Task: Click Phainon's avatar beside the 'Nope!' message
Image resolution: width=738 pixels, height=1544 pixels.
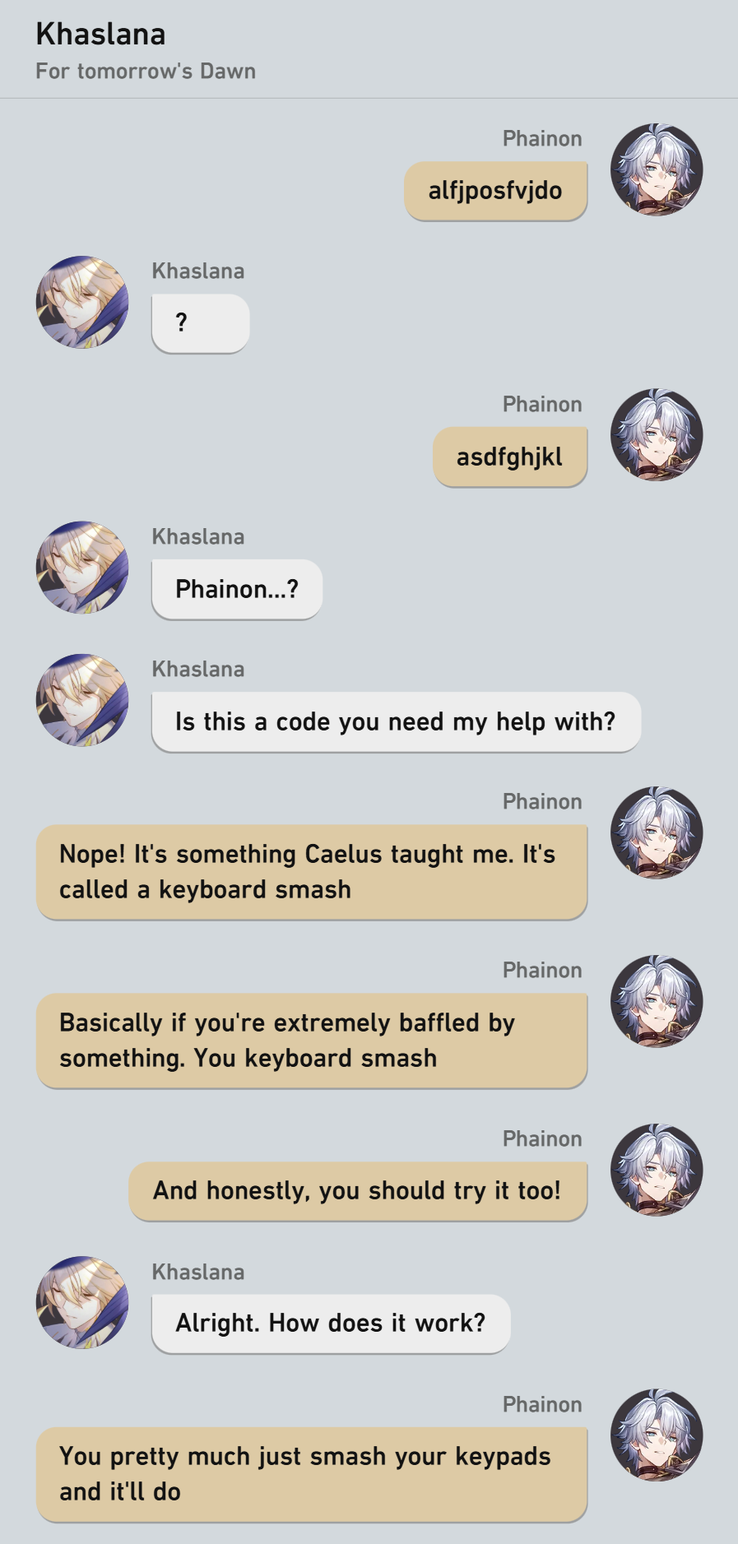Action: [657, 832]
